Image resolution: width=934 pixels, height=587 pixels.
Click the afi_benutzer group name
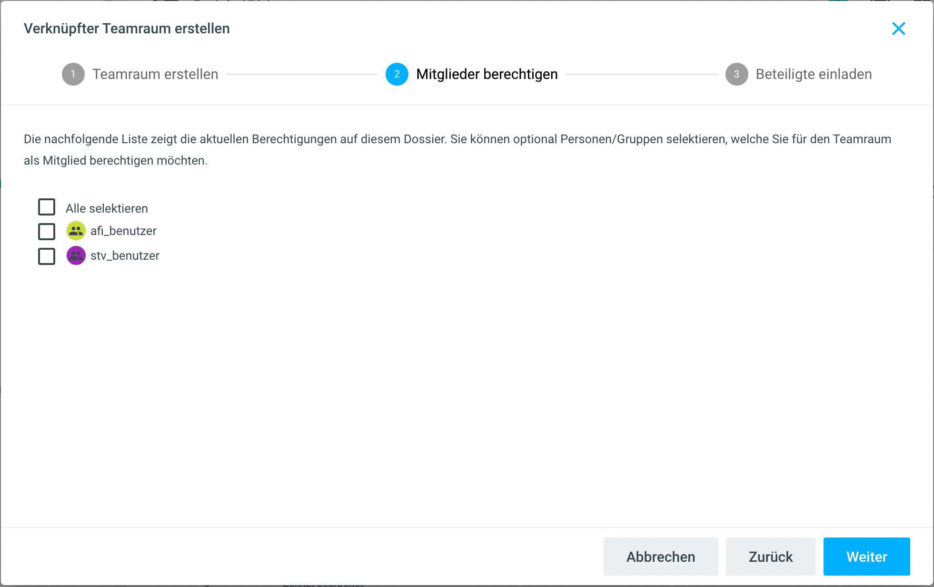[x=123, y=231]
